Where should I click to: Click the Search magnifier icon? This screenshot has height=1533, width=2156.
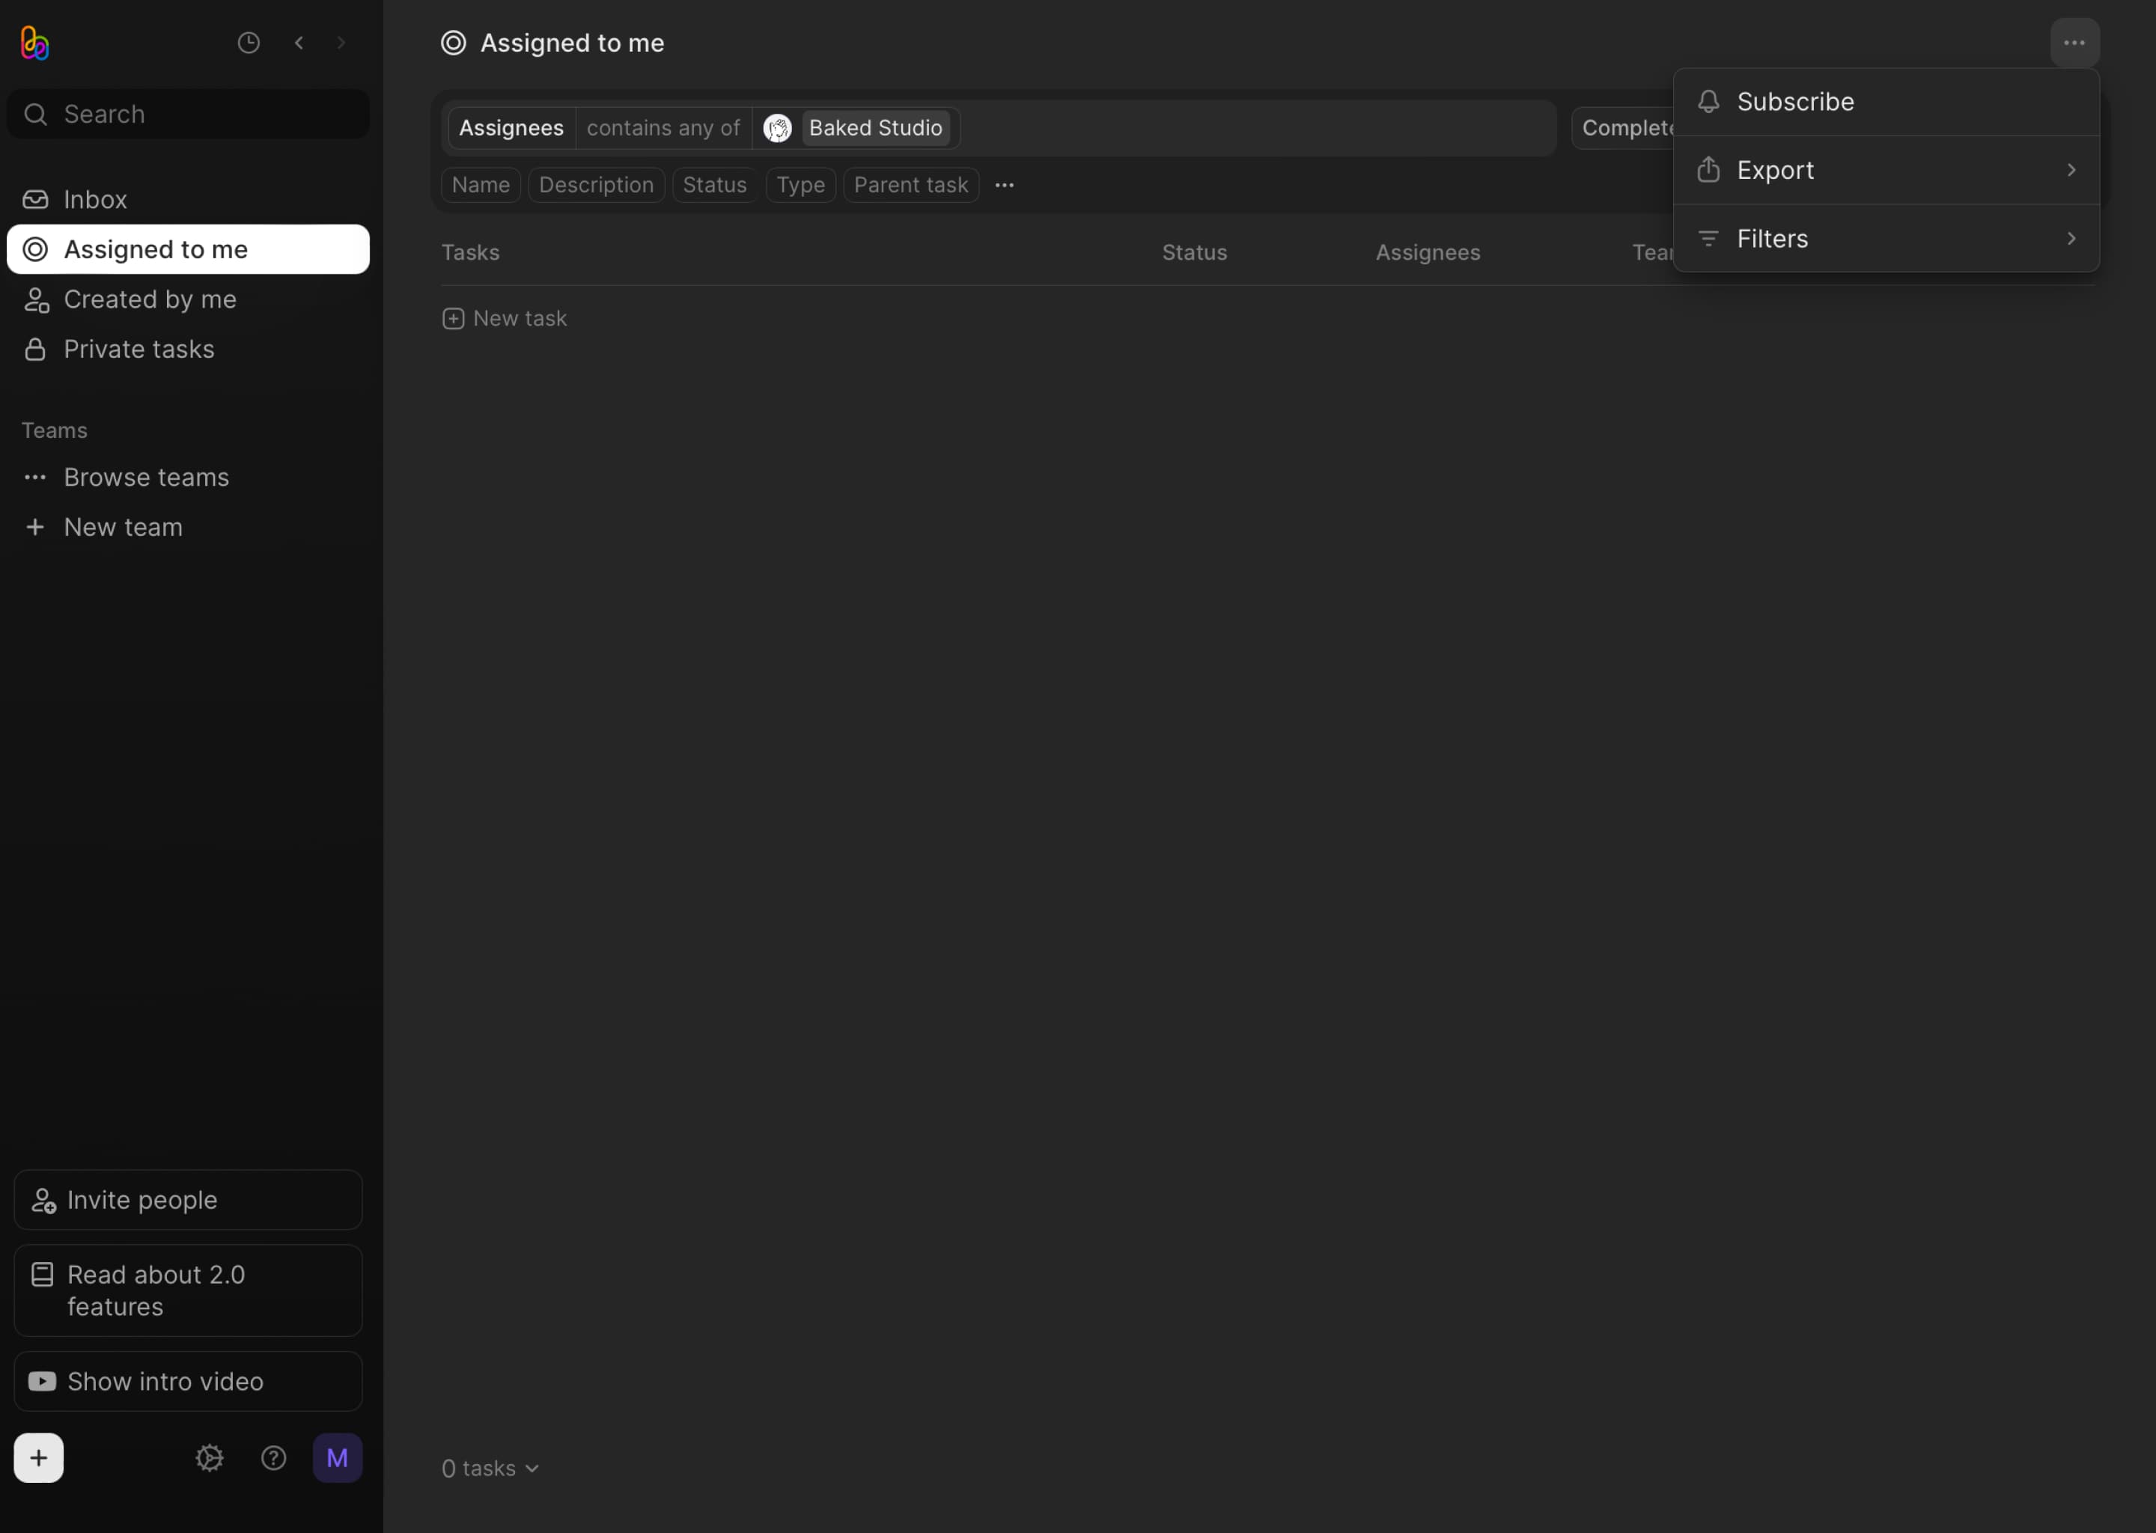click(36, 115)
